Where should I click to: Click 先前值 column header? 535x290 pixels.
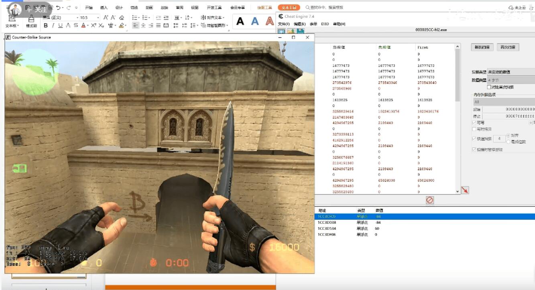coord(384,47)
